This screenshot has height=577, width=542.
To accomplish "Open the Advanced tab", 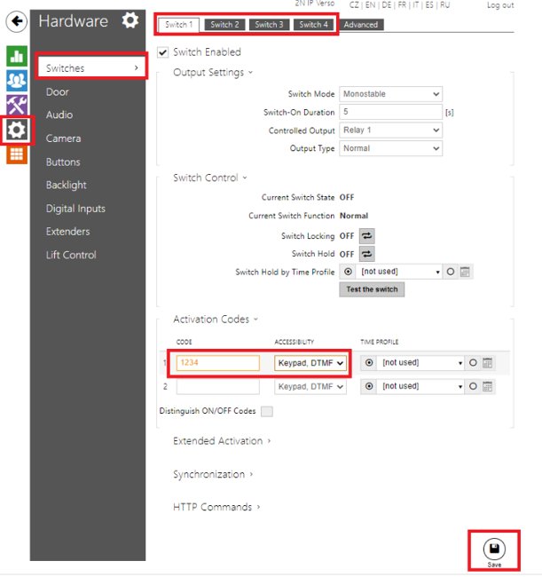I will [x=360, y=25].
